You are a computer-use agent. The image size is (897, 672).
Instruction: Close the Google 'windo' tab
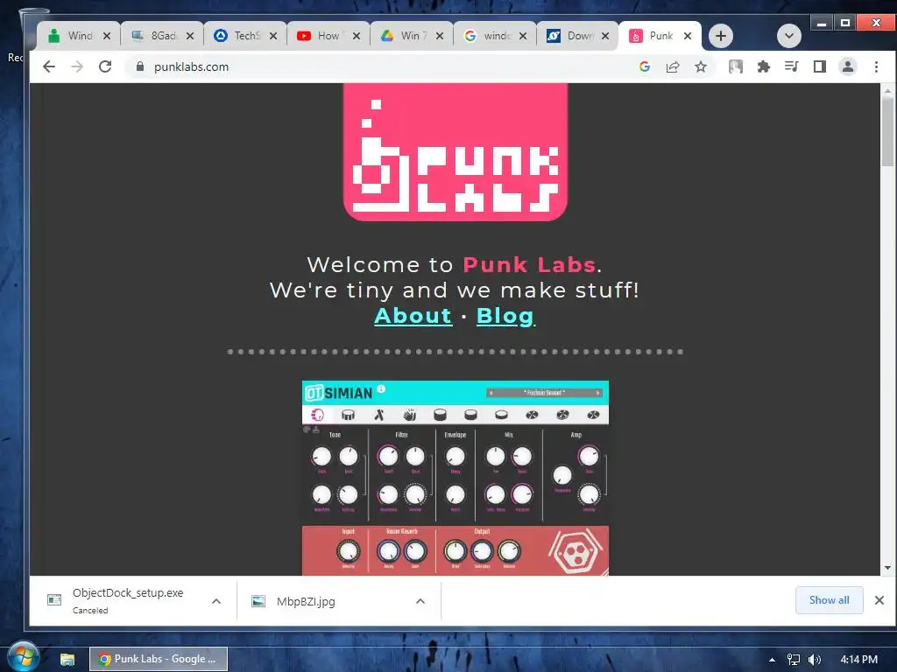pos(523,36)
